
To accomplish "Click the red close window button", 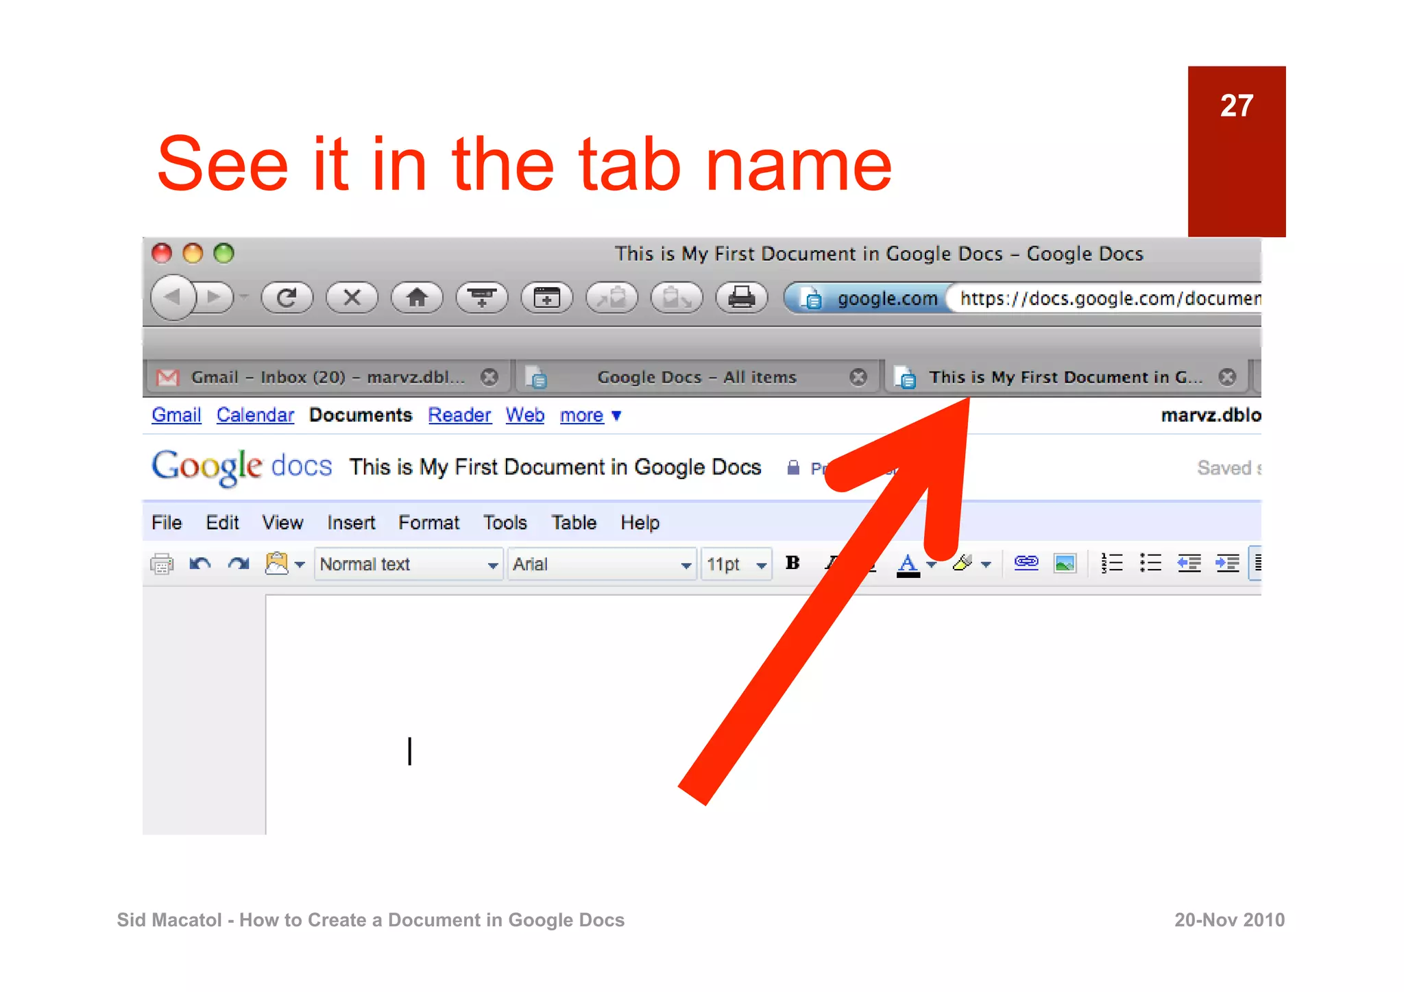I will coord(162,254).
